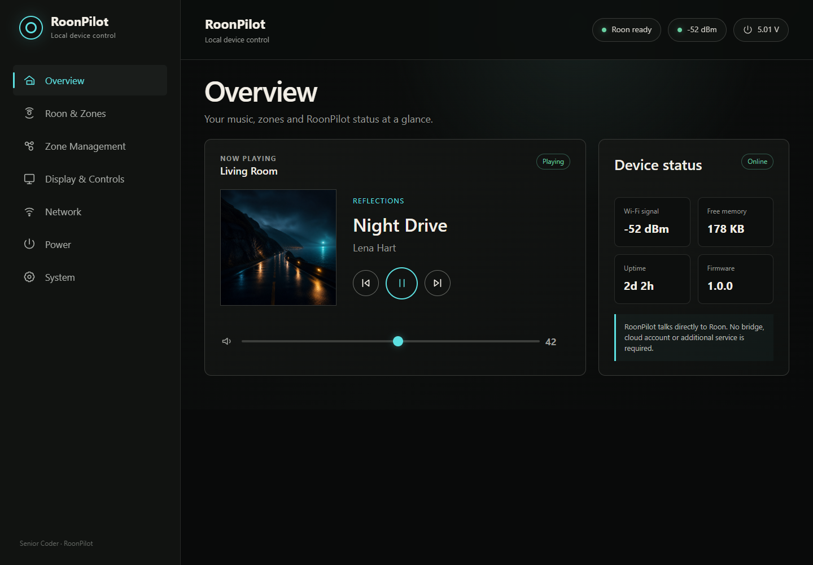Click the Playing status badge
This screenshot has width=813, height=565.
pyautogui.click(x=553, y=162)
